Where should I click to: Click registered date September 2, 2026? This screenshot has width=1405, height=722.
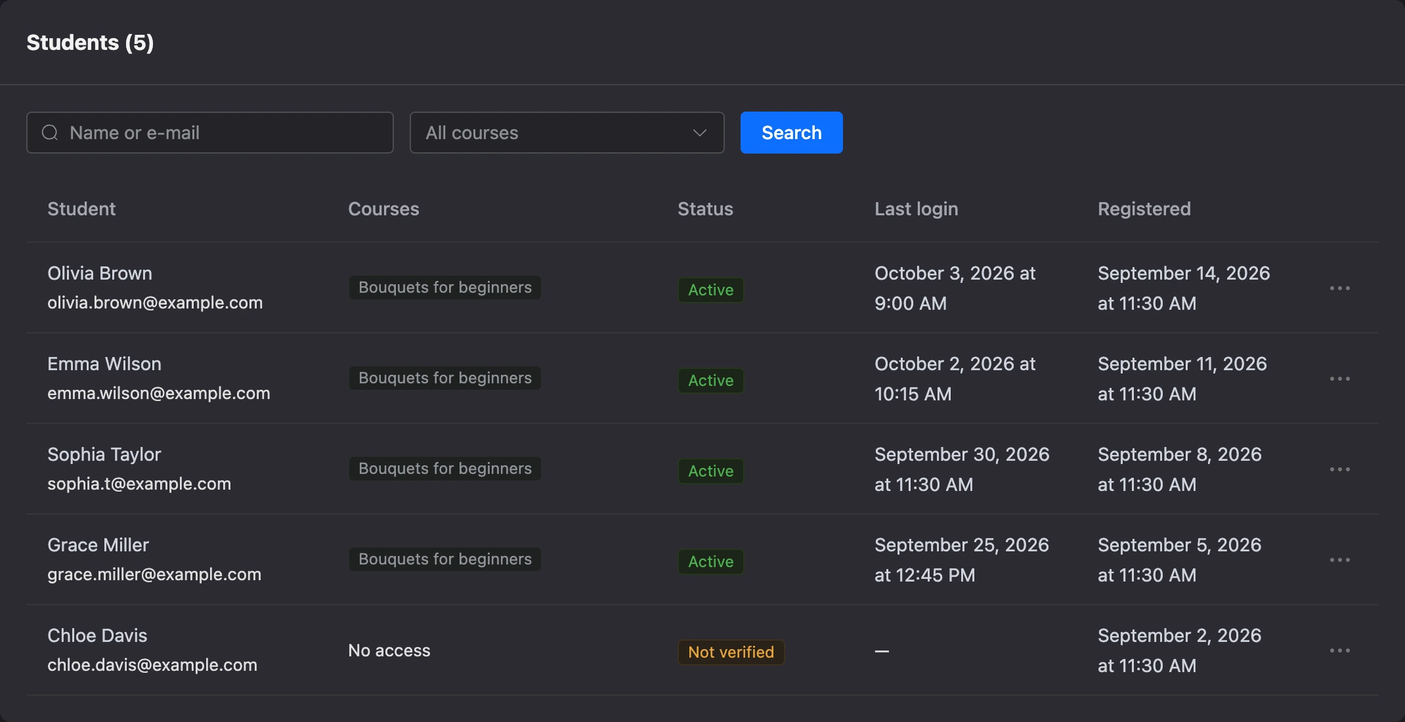point(1180,650)
